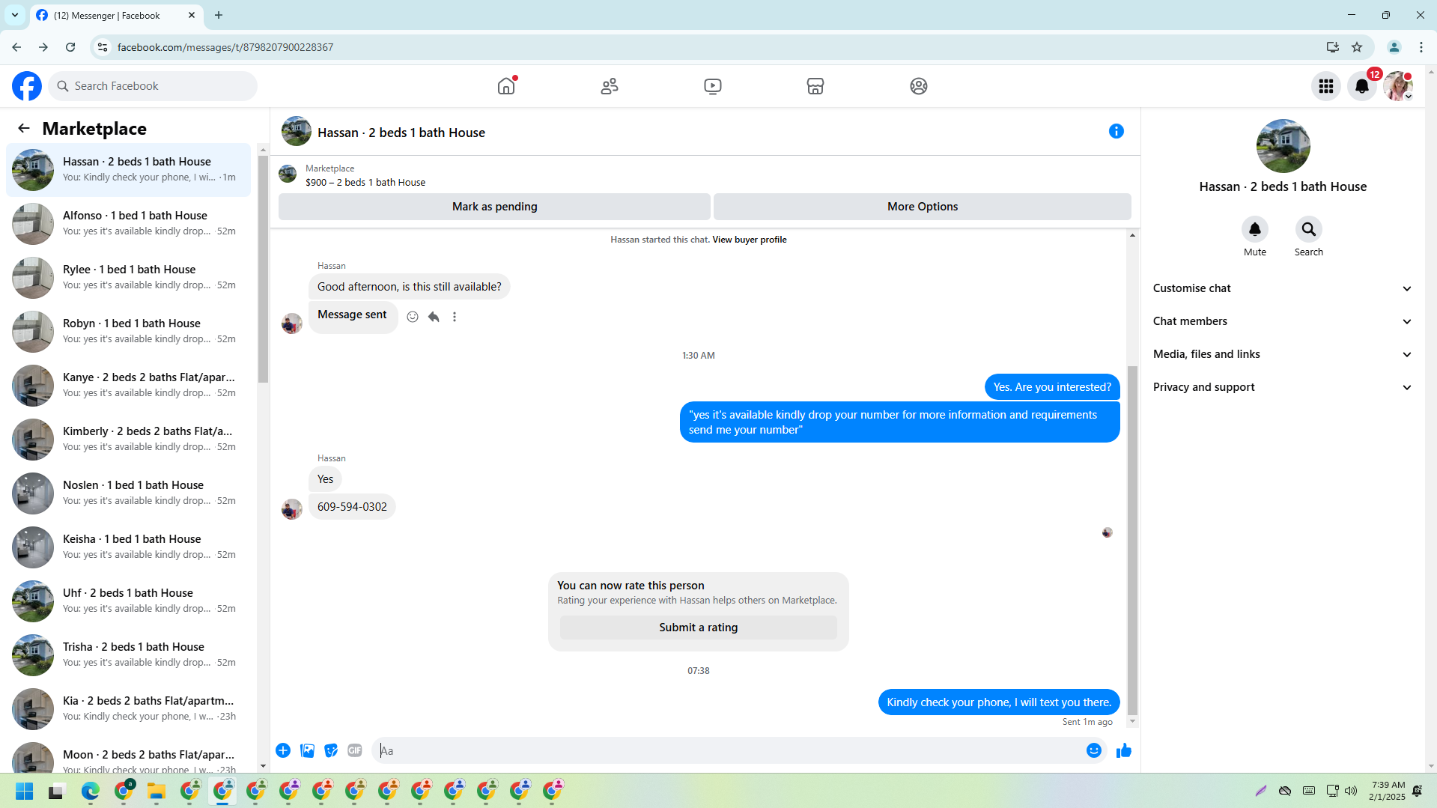This screenshot has height=808, width=1437.
Task: Open Microsoft Edge from taskbar
Action: (x=91, y=791)
